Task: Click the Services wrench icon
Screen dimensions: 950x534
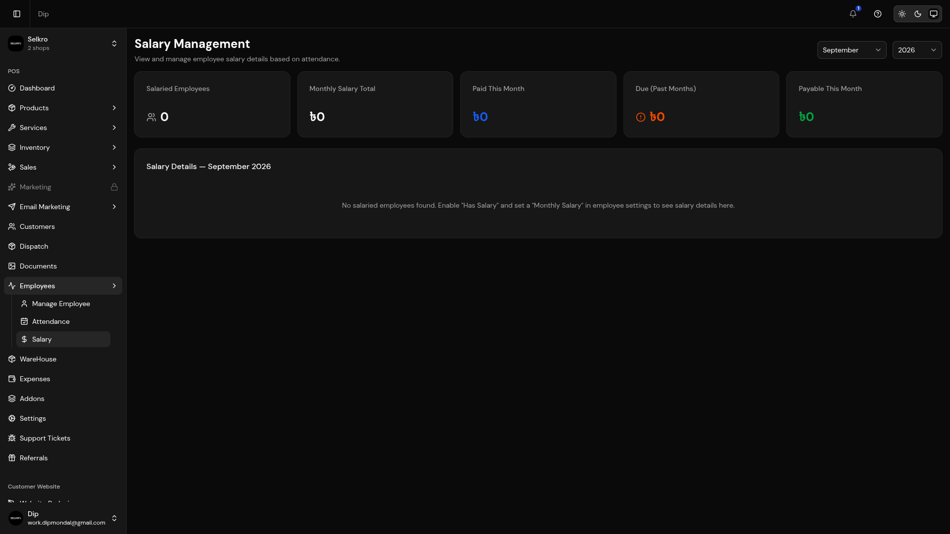Action: click(12, 128)
